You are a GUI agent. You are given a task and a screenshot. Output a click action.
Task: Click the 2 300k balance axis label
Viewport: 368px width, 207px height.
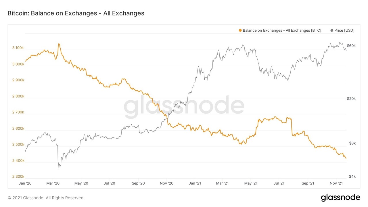[18, 177]
